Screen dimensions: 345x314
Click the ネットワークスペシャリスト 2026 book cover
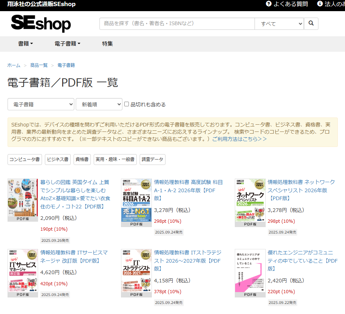pos(250,203)
